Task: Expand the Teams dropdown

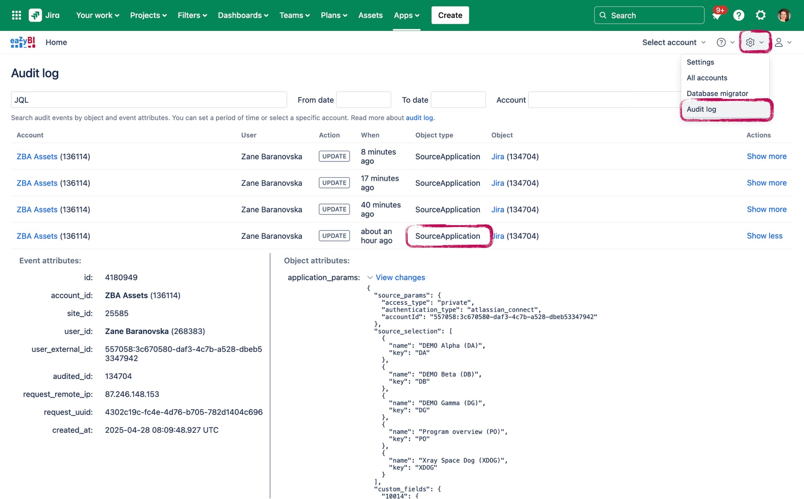Action: pyautogui.click(x=294, y=15)
